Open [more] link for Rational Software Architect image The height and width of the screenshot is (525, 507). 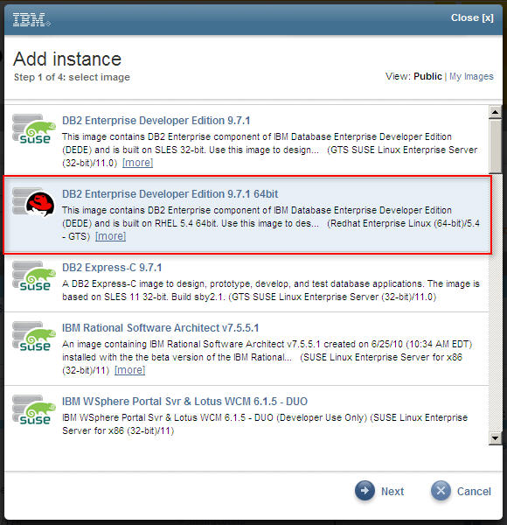tap(129, 370)
